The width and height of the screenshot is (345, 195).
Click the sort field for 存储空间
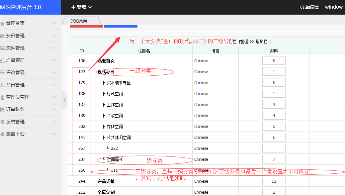(274, 126)
